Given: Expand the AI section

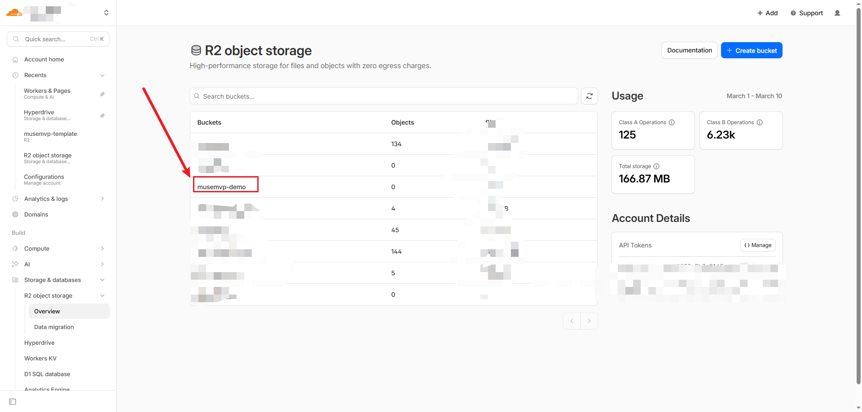Looking at the screenshot, I should pyautogui.click(x=102, y=264).
